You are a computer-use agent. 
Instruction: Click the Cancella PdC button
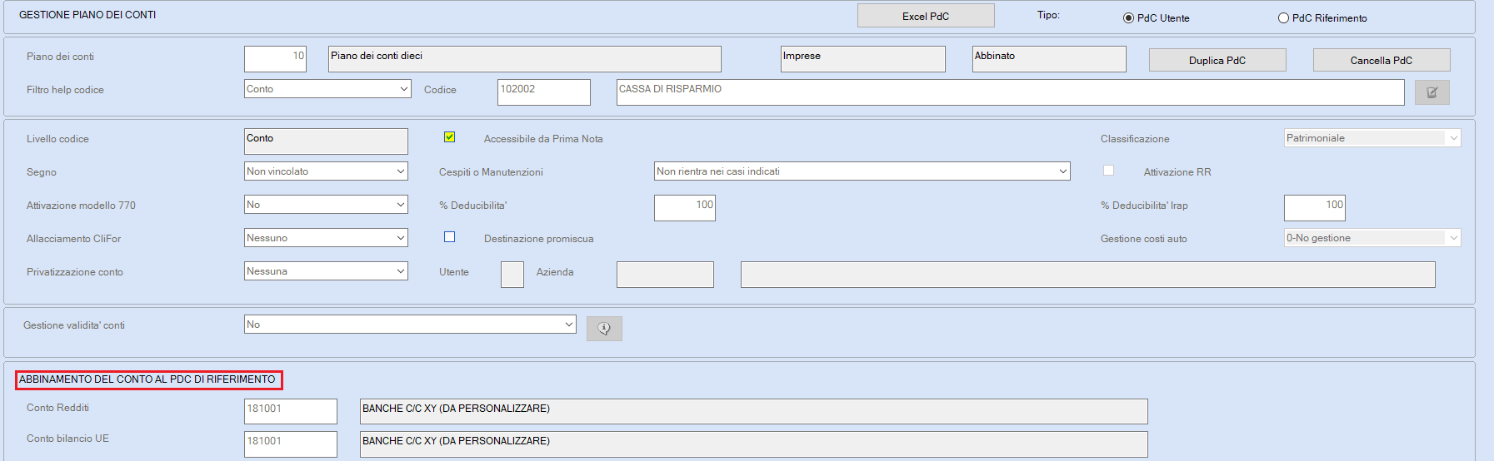click(x=1382, y=60)
